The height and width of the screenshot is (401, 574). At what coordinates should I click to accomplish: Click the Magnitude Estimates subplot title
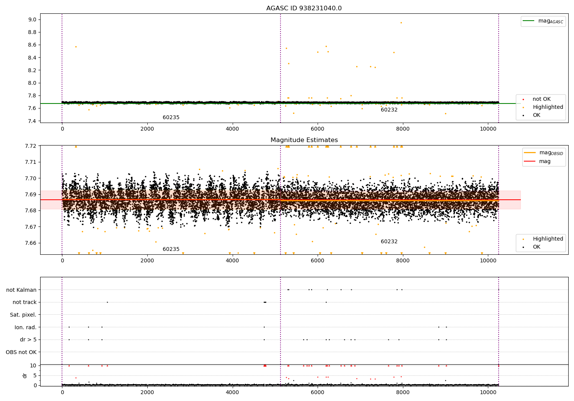click(304, 140)
